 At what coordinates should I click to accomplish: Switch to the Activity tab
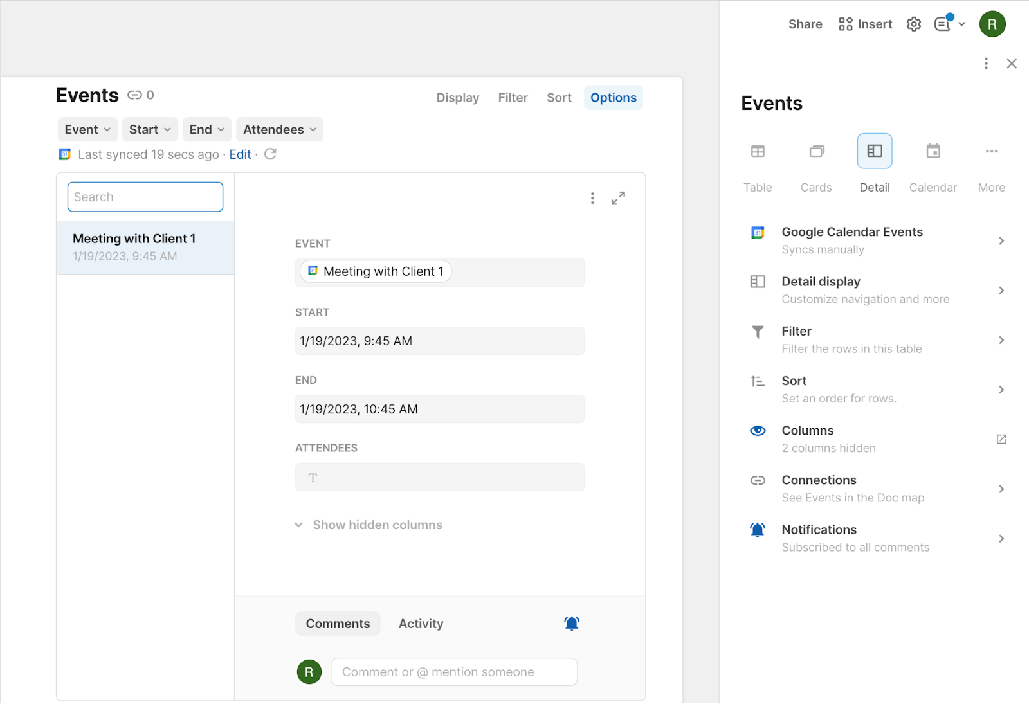[x=421, y=624]
